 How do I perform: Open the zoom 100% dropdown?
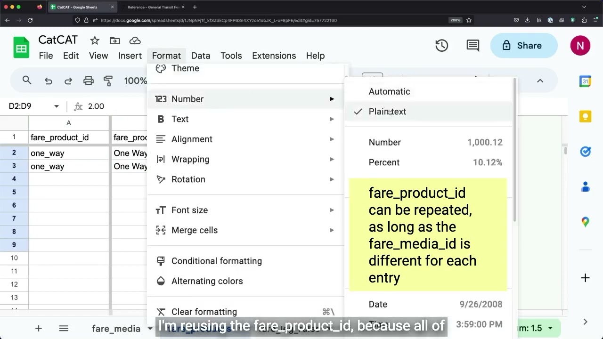pos(136,81)
